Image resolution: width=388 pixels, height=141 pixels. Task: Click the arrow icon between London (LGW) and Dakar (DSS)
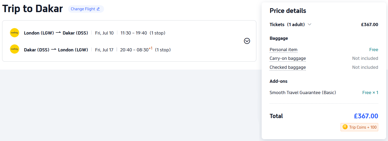point(58,33)
